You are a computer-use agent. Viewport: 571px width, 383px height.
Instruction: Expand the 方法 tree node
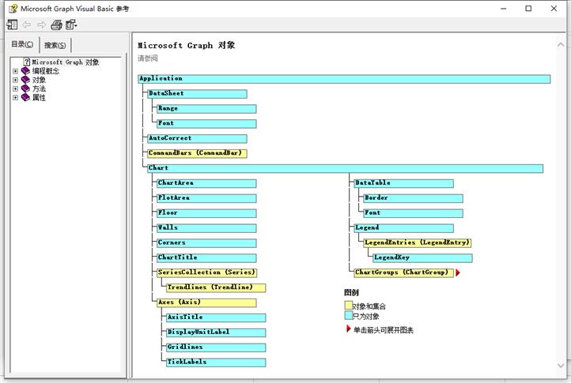coord(15,88)
